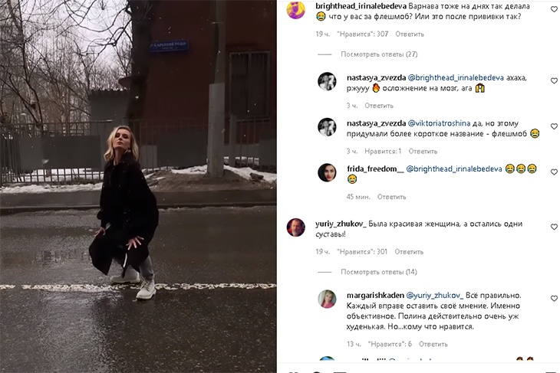Like frida_freedom__'s reply with the heart
Viewport: 560px width, 373px height.
pyautogui.click(x=554, y=172)
